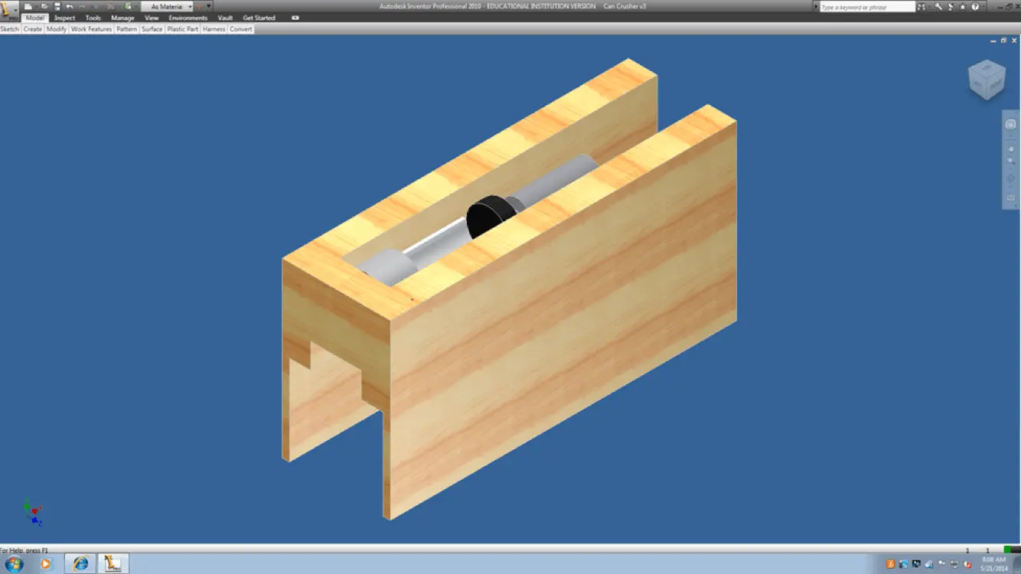Click the Favorites star icon

click(x=962, y=7)
